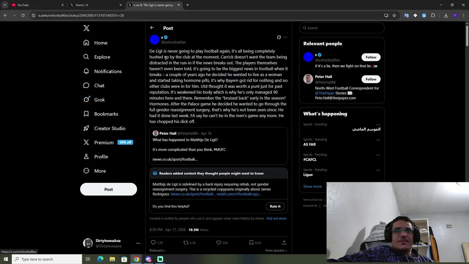
Task: Open Chrome extensions puzzle icon
Action: coord(433,15)
